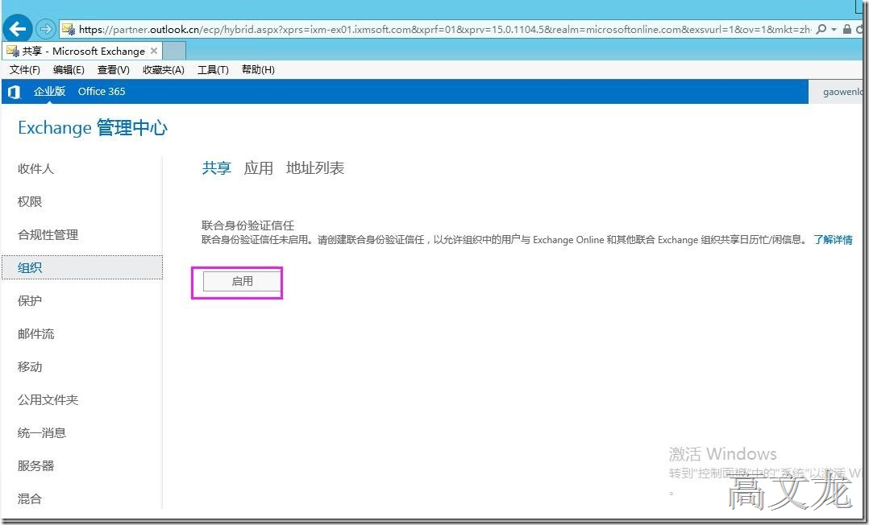This screenshot has width=869, height=525.
Task: Click the Office logo icon in blue header
Action: 14,92
